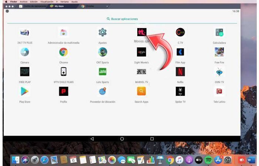This screenshot has height=166, width=259.
Task: Open the Apple menu
Action: (6, 1)
